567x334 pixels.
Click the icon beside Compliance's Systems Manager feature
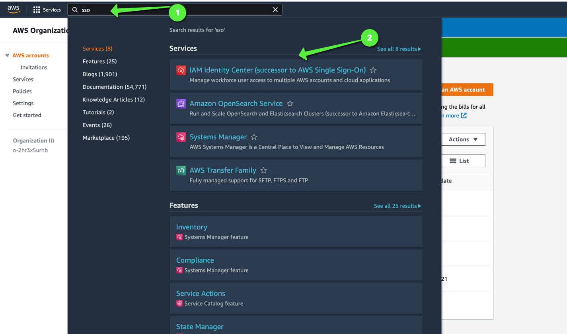point(179,270)
